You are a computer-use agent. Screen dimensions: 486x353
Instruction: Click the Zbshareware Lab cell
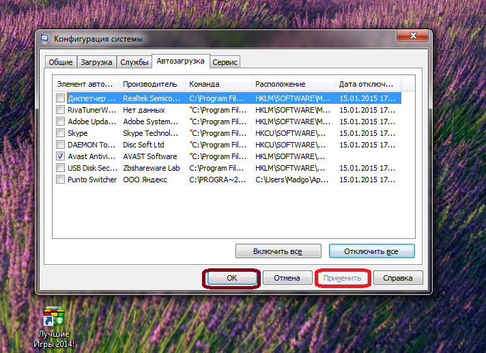click(x=152, y=168)
